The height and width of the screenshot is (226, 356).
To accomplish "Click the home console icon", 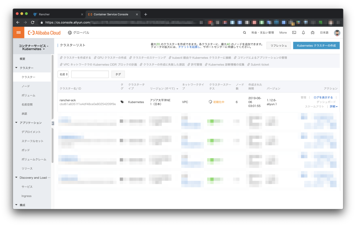I will (x=312, y=33).
